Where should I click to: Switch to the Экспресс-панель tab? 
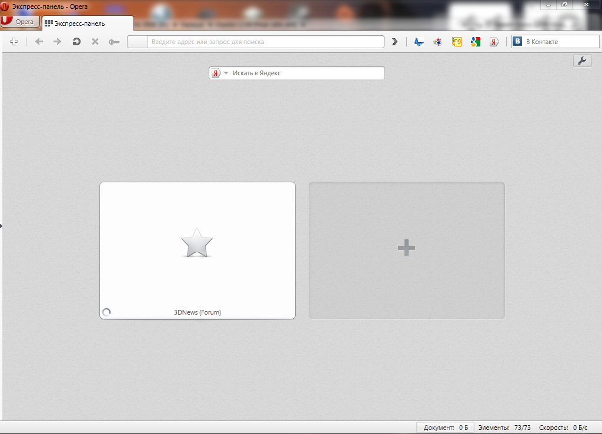tap(87, 24)
